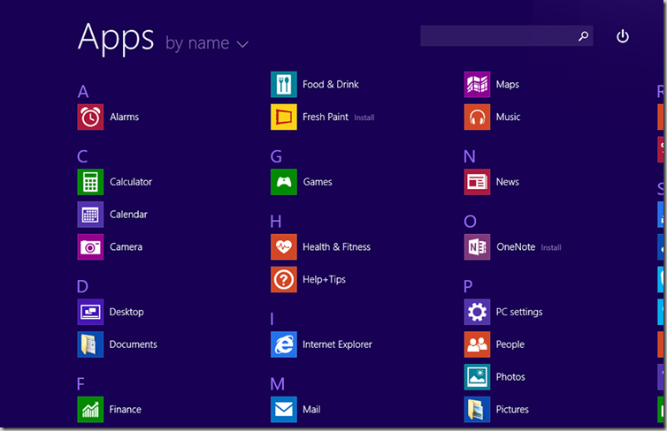The width and height of the screenshot is (667, 431).
Task: Open the Desktop tile icon
Action: point(90,312)
